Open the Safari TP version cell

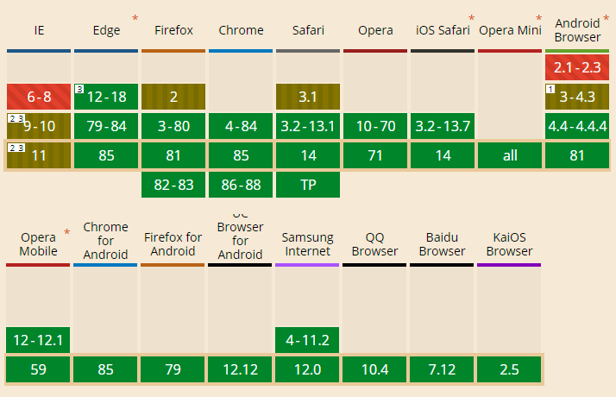[308, 185]
